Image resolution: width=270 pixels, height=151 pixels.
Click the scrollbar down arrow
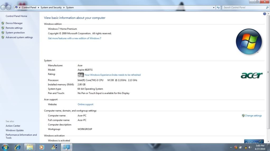[268, 142]
